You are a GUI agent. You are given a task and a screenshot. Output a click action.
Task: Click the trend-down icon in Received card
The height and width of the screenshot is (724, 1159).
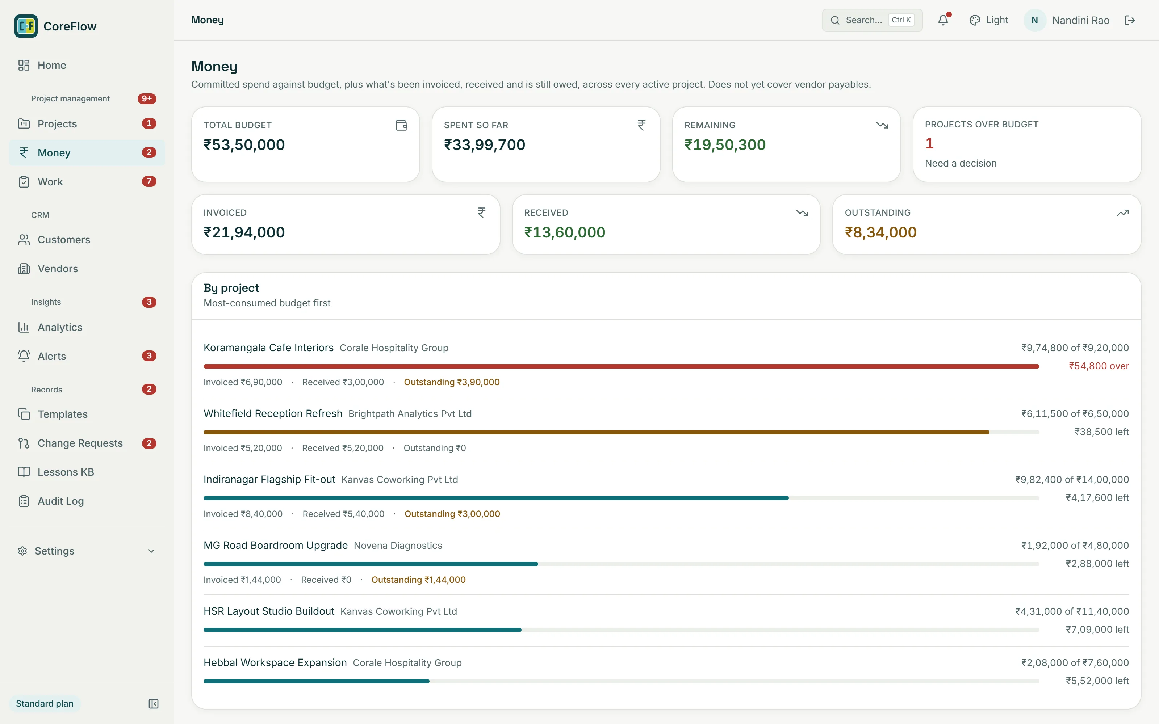point(802,212)
